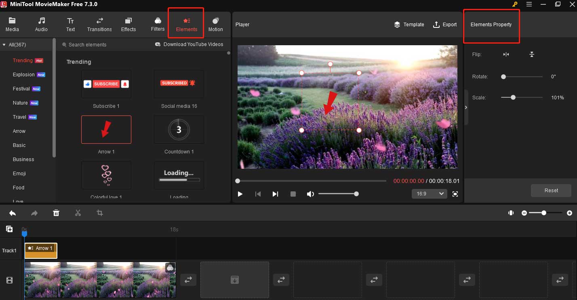Switch to the Filters tab

(x=158, y=25)
